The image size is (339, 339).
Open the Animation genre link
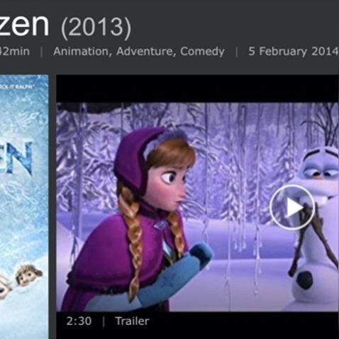click(81, 51)
